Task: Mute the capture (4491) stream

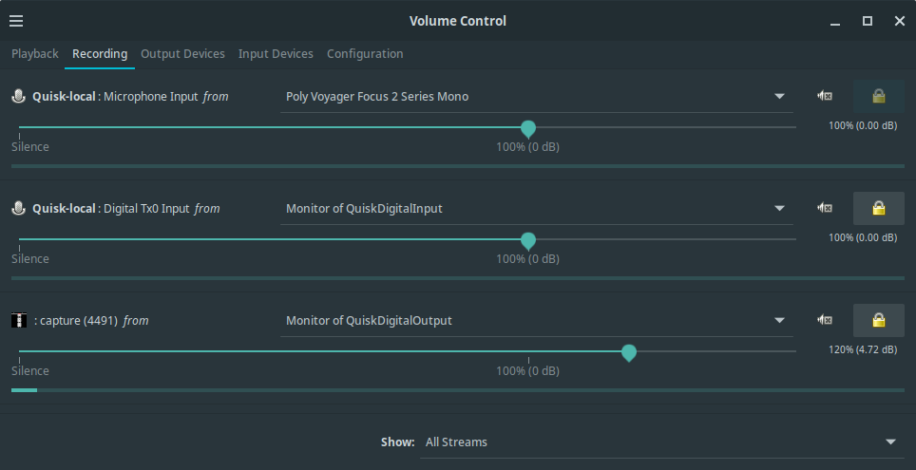Action: tap(825, 320)
